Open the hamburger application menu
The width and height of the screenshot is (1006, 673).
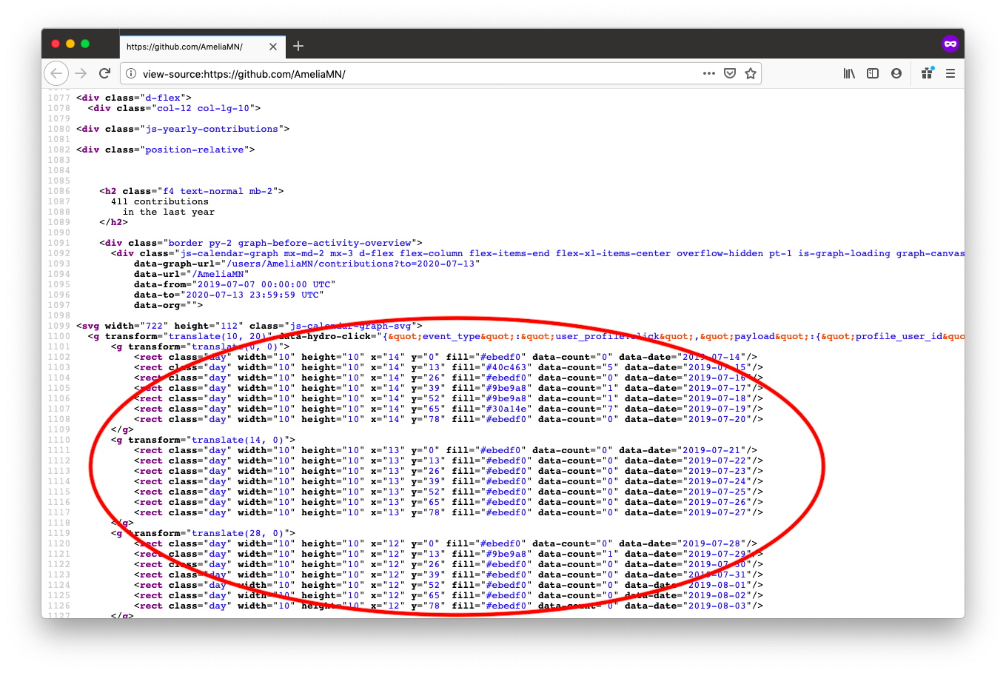(950, 73)
